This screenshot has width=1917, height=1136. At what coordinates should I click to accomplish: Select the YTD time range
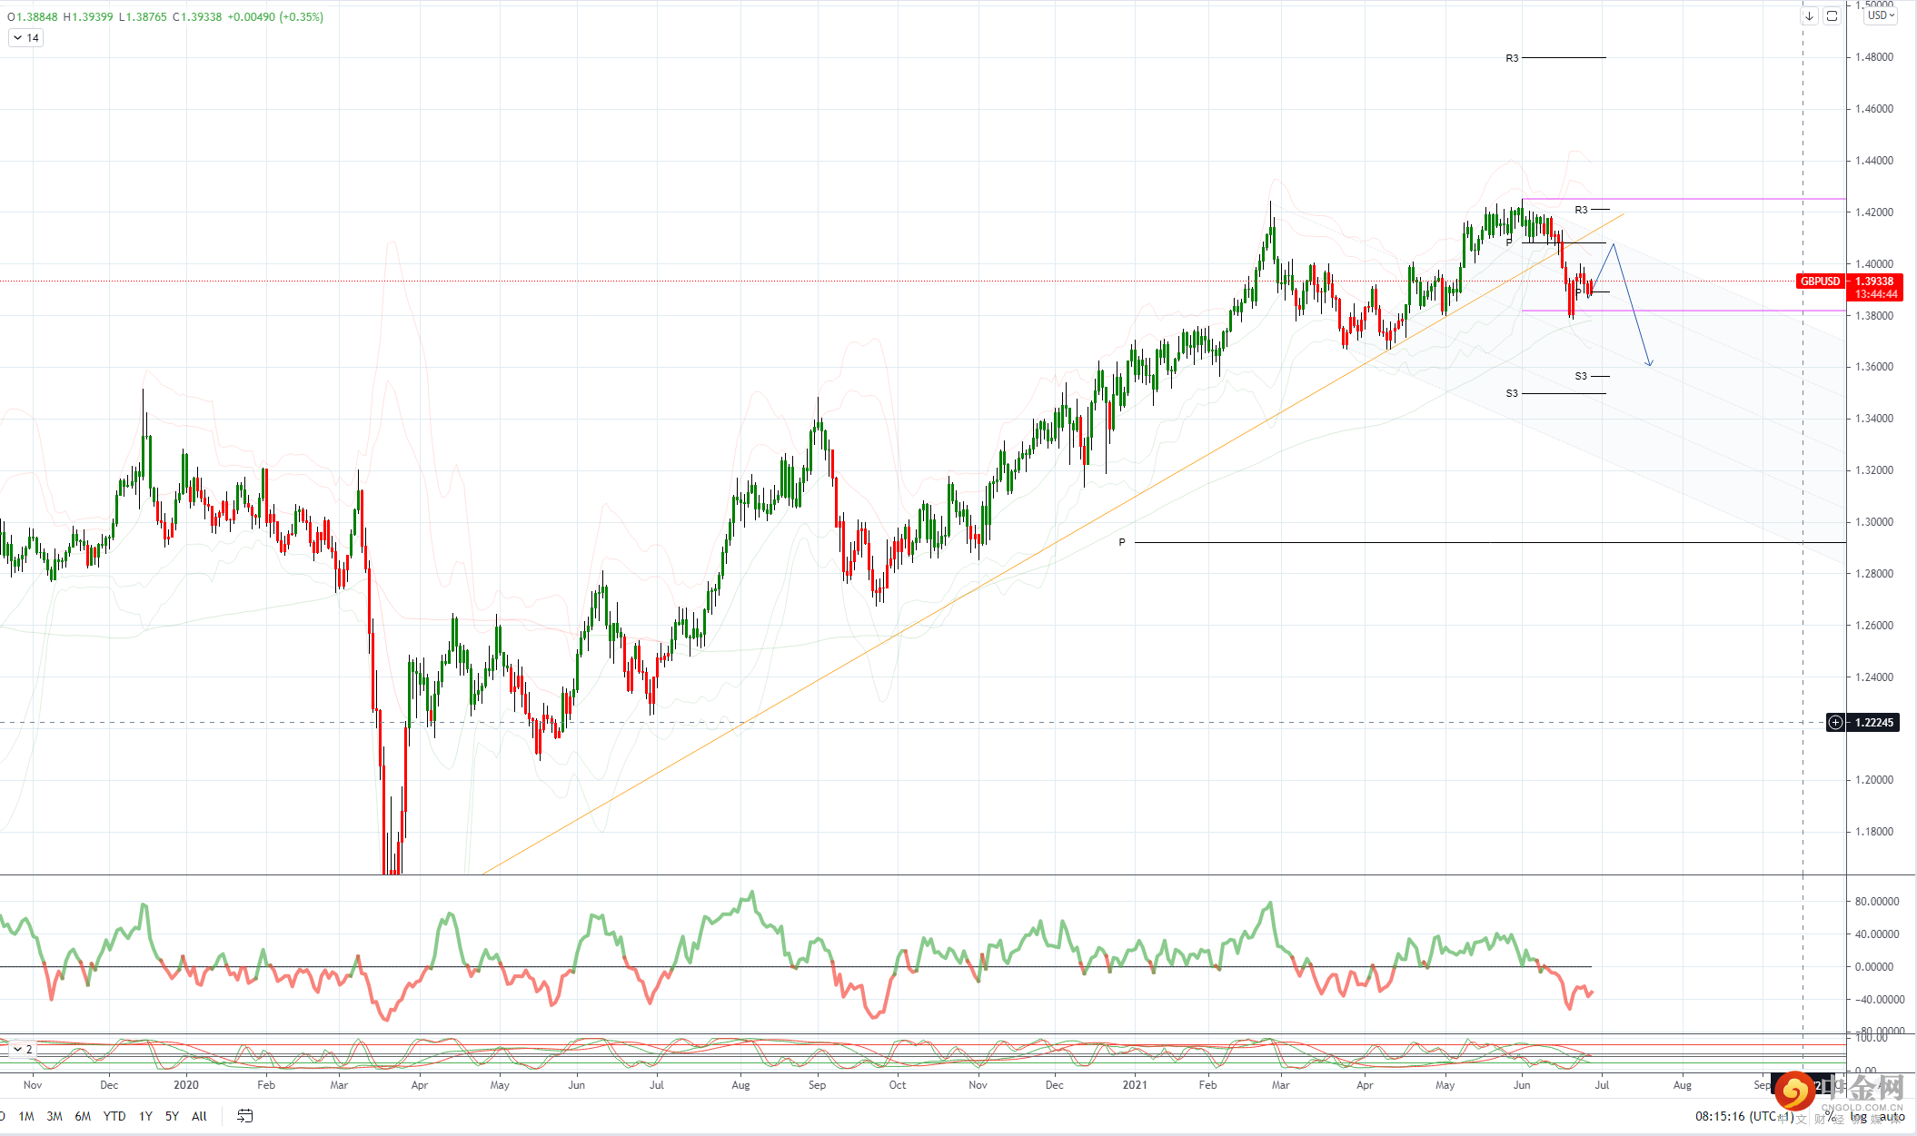pyautogui.click(x=114, y=1116)
